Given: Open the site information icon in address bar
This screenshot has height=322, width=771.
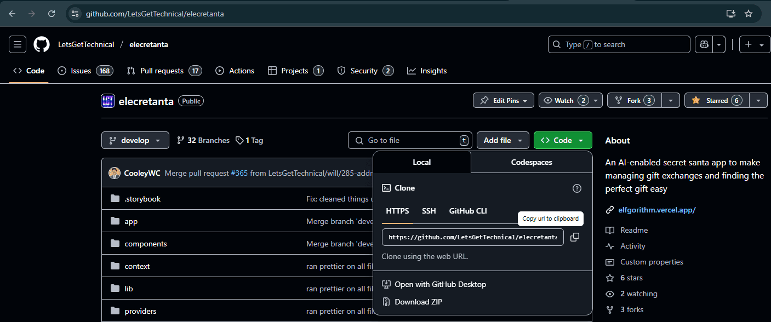Looking at the screenshot, I should (76, 14).
